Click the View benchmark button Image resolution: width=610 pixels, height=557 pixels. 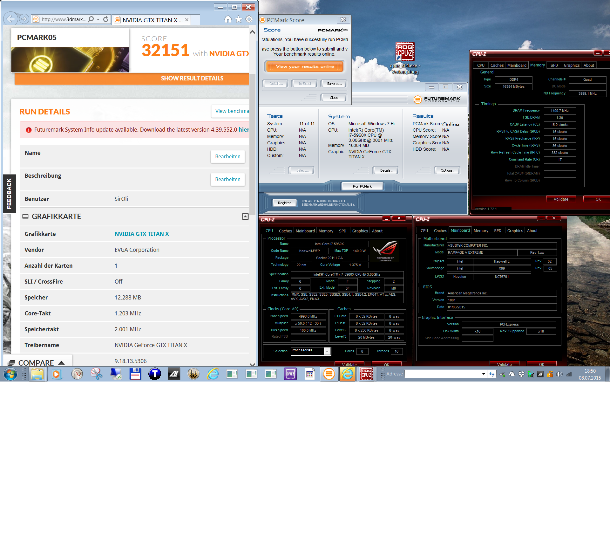click(230, 111)
